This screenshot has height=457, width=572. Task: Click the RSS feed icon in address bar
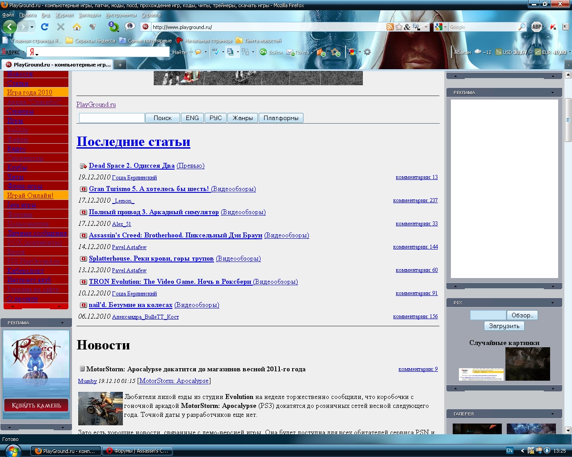[390, 27]
